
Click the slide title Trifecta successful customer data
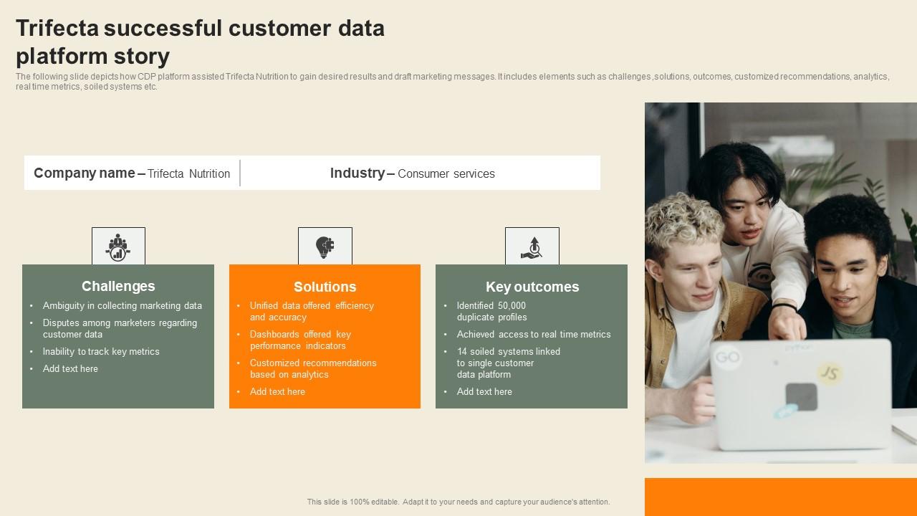(200, 29)
